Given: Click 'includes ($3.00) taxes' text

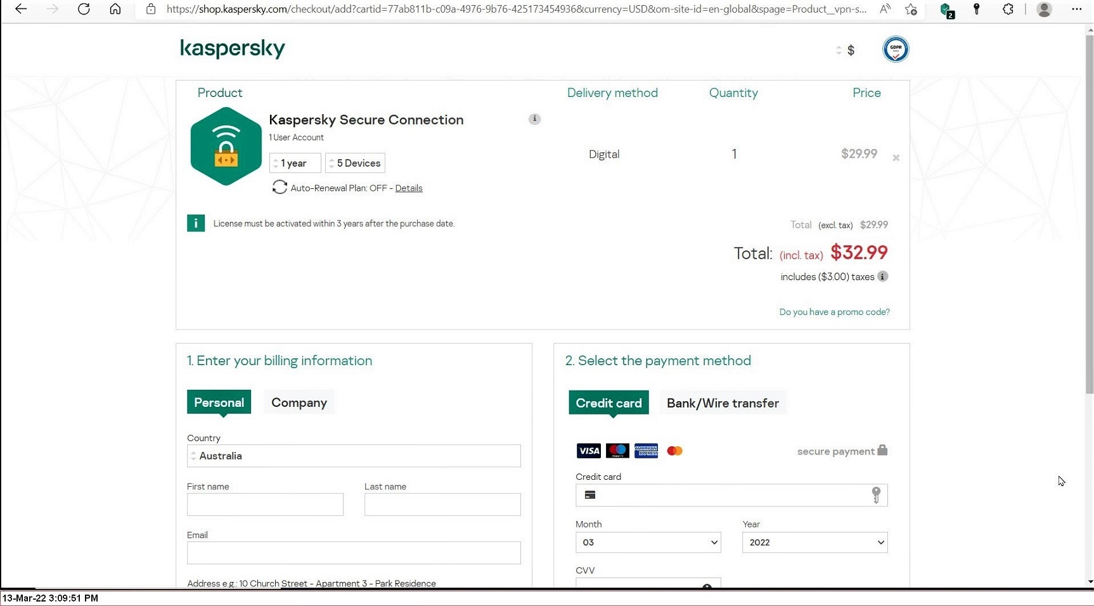Looking at the screenshot, I should tap(827, 277).
